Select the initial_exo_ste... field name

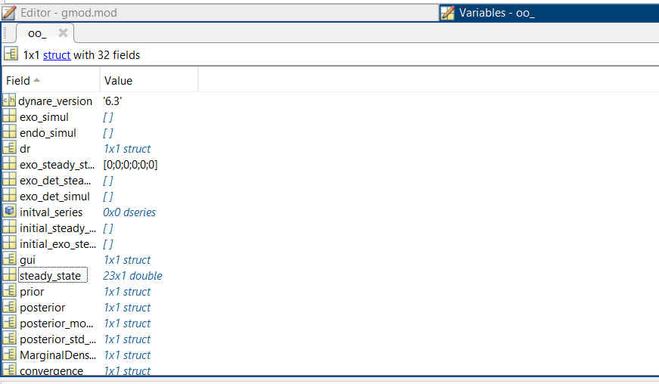tap(58, 244)
